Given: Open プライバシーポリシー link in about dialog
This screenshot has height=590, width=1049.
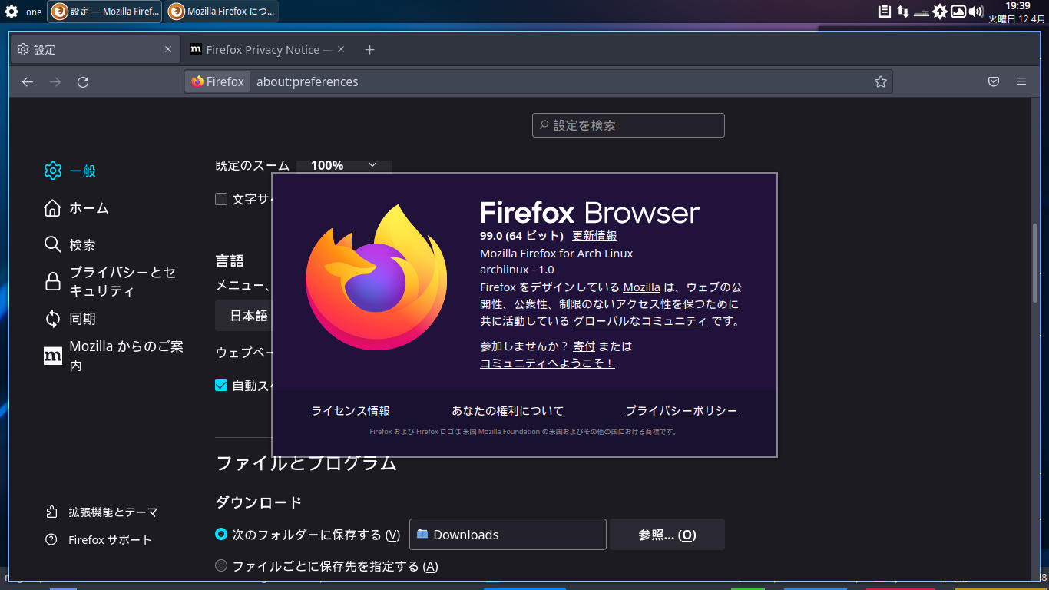Looking at the screenshot, I should 681,411.
